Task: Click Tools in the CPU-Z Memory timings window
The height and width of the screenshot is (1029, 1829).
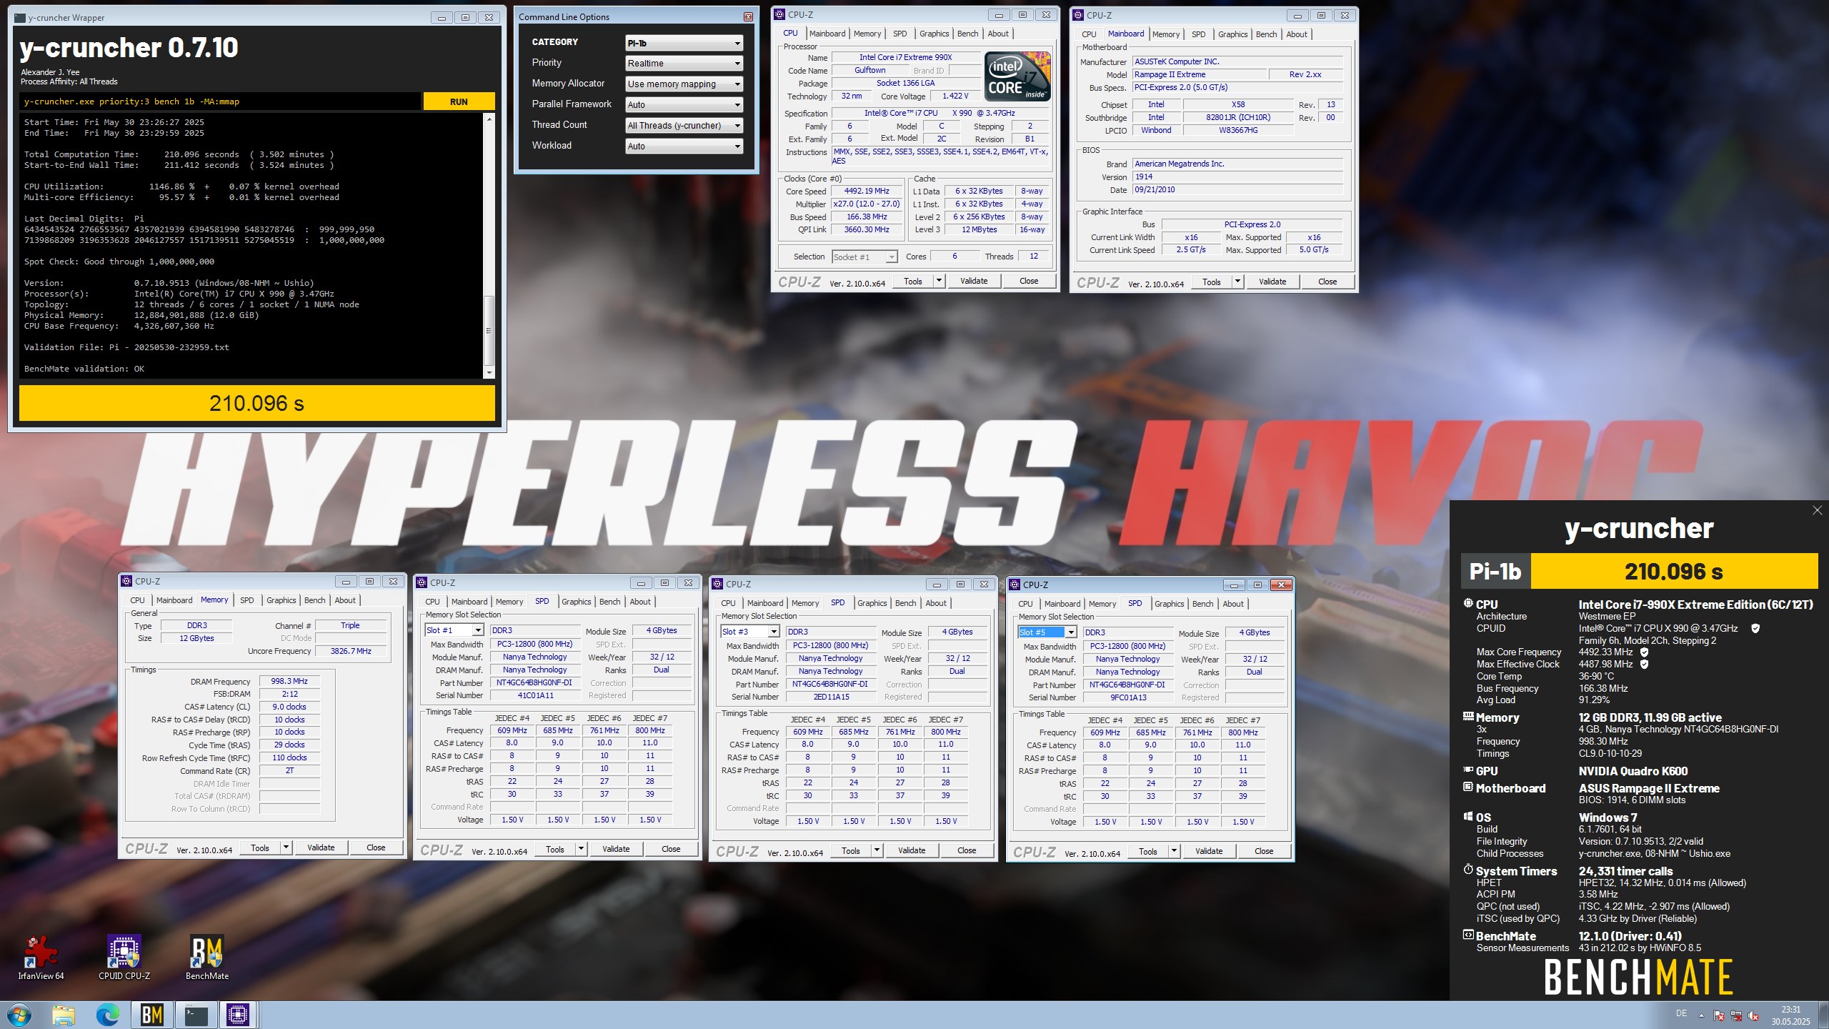Action: click(x=260, y=848)
